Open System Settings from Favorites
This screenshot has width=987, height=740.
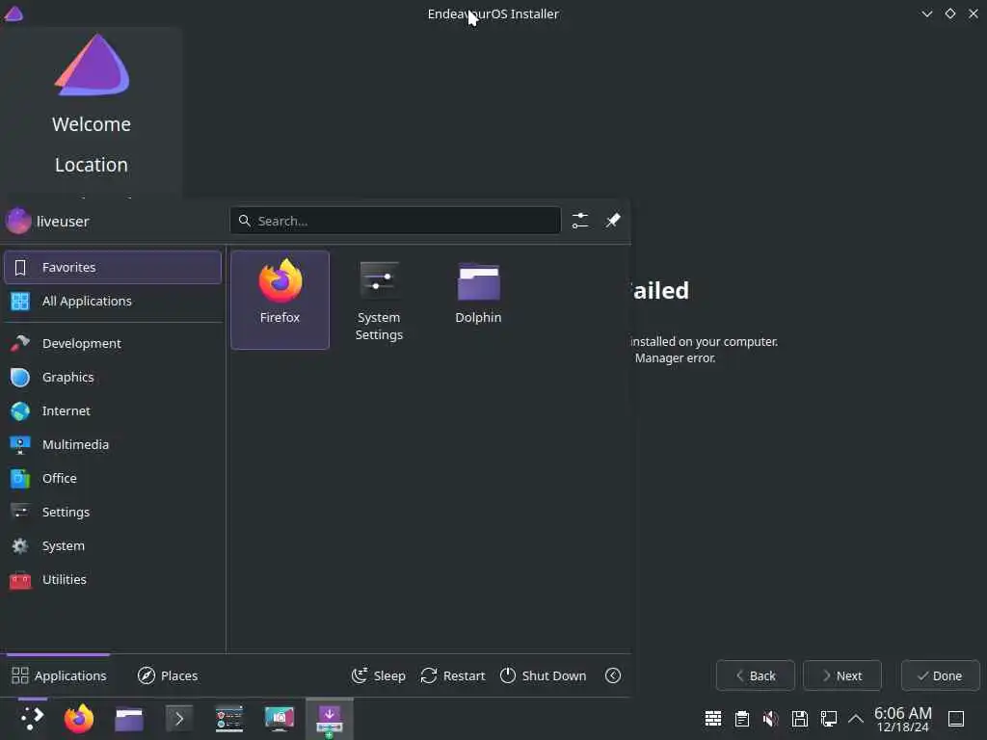point(379,300)
